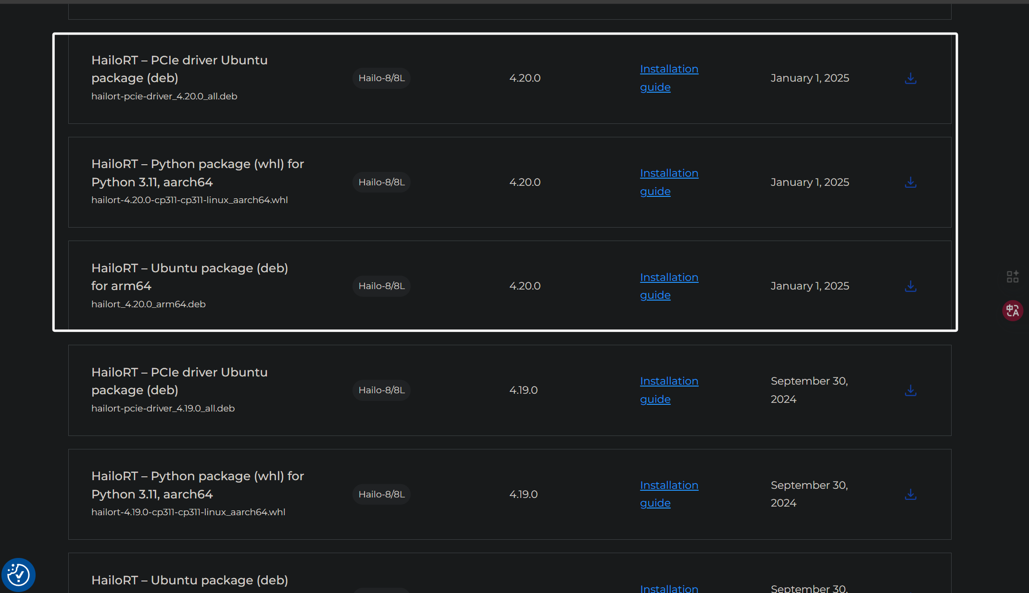Download hailort-pcie-driver_4.20.0_all.deb file

910,78
